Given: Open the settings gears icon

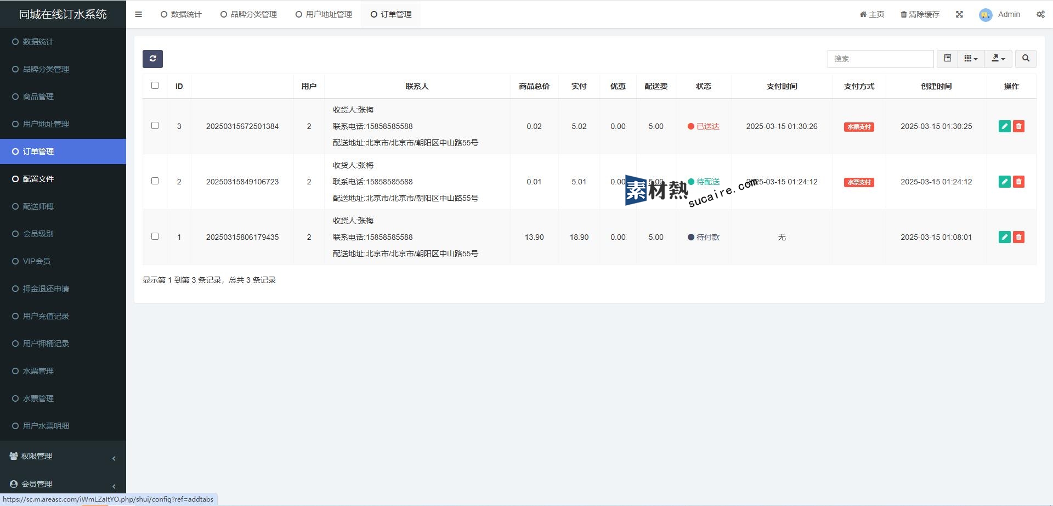Looking at the screenshot, I should 1040,14.
